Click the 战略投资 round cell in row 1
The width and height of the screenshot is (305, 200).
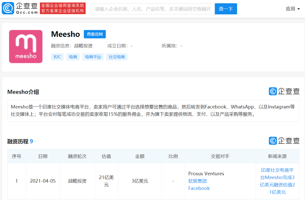(x=77, y=181)
